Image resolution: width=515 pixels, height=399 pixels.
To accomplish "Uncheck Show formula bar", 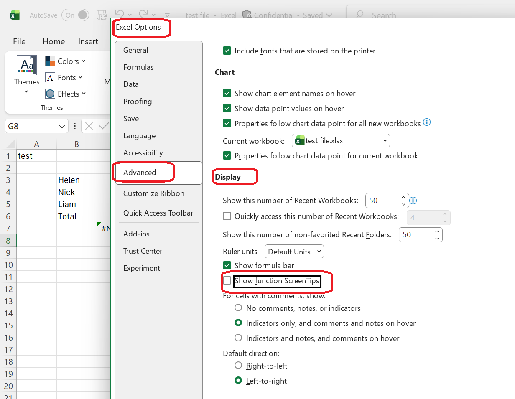I will tap(227, 266).
